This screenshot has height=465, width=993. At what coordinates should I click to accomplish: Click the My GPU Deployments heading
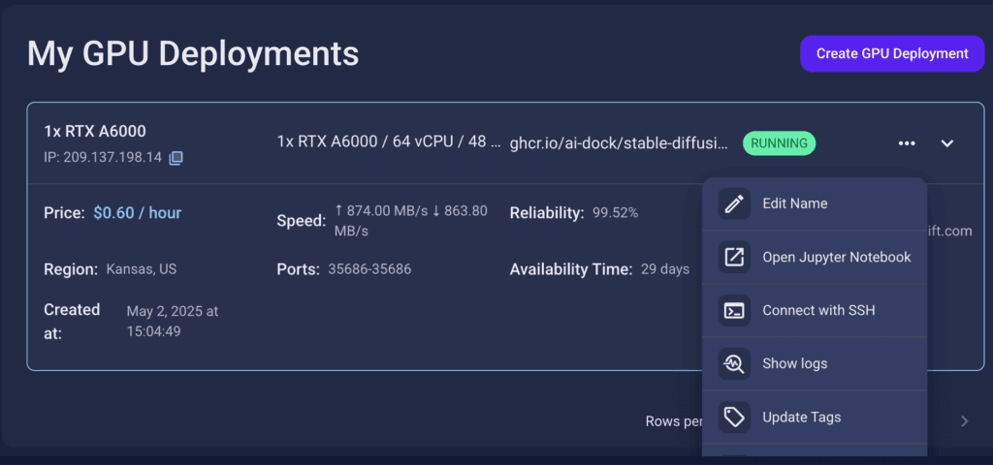[x=193, y=54]
